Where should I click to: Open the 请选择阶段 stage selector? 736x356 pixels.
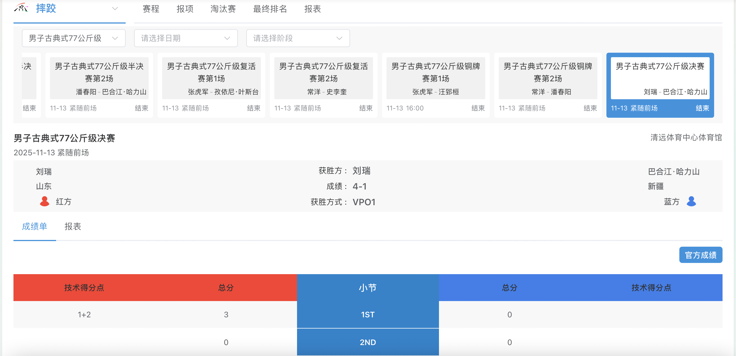298,38
